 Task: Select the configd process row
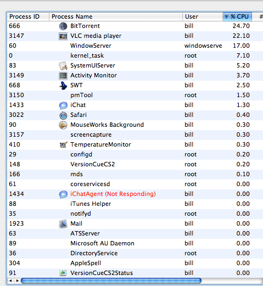point(135,154)
